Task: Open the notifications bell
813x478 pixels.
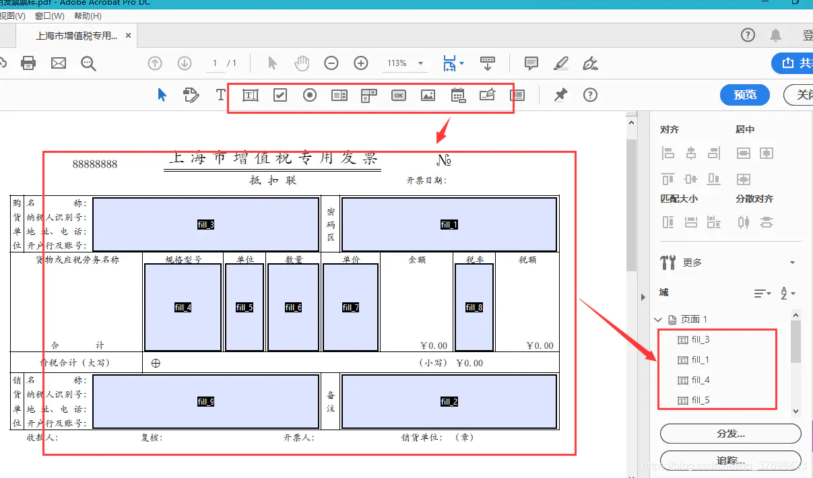Action: pos(776,35)
